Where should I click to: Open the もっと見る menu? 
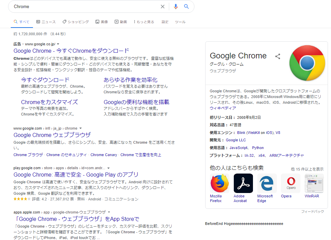coord(144,22)
